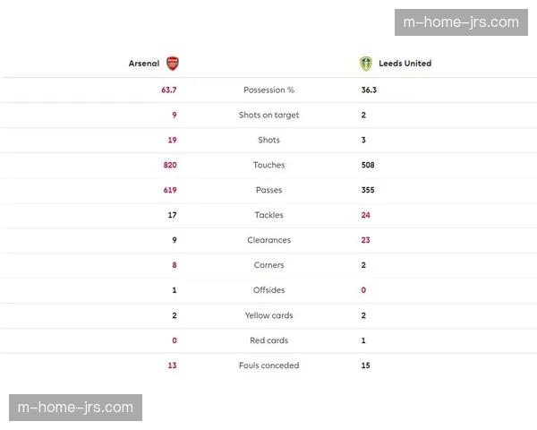Click the Shots on target label
The width and height of the screenshot is (537, 430).
point(268,116)
